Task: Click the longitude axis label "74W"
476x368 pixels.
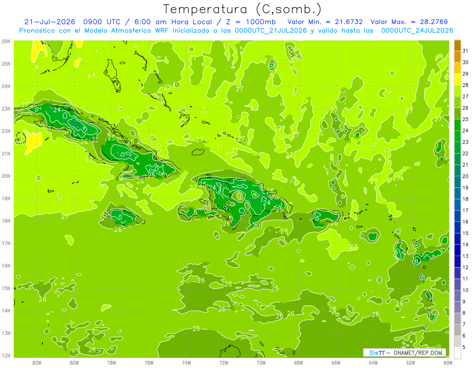Action: coord(186,362)
